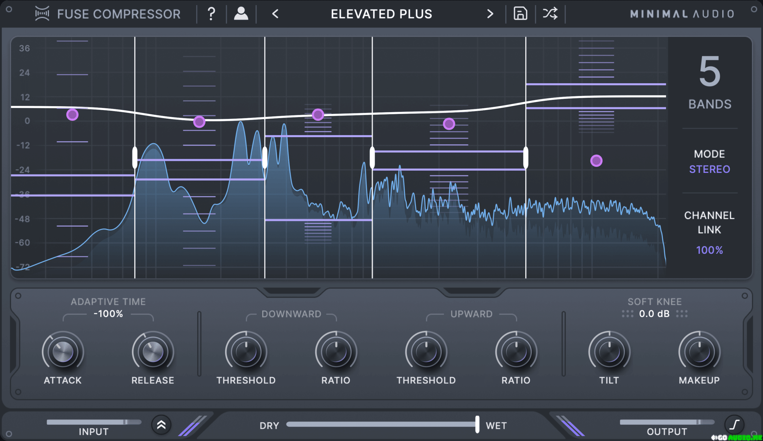The height and width of the screenshot is (441, 763).
Task: Click the right dotted grip beside Soft Knee
Action: point(682,313)
